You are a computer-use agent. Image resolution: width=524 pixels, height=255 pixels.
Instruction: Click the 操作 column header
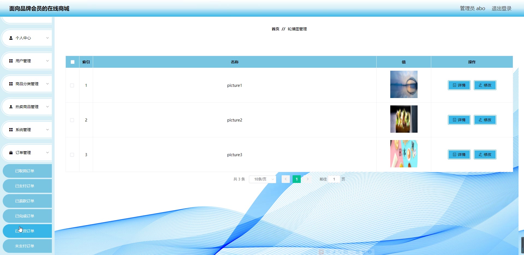472,62
